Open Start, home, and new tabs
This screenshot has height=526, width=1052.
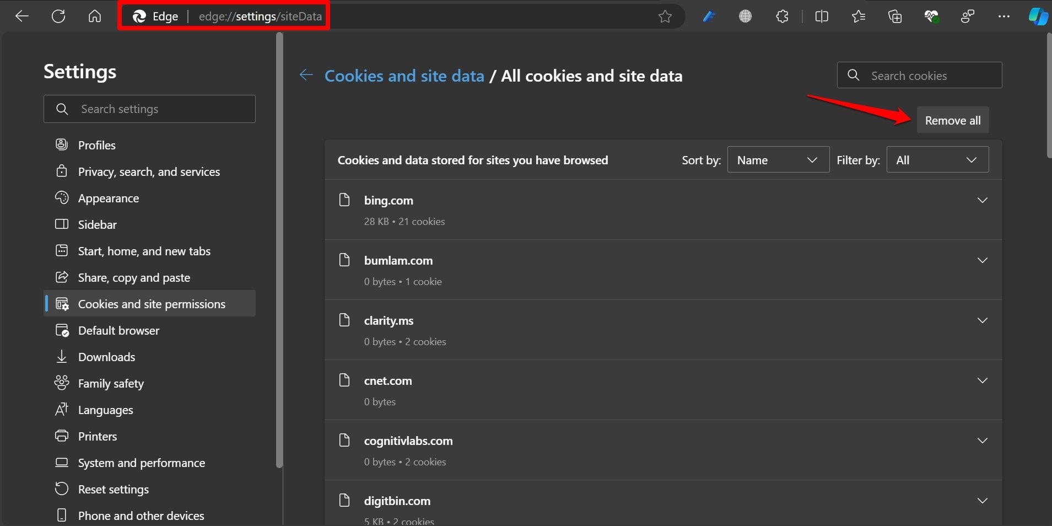tap(149, 251)
